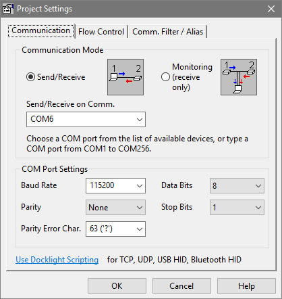The image size is (282, 299).
Task: Open the Data Bits dropdown
Action: click(237, 186)
